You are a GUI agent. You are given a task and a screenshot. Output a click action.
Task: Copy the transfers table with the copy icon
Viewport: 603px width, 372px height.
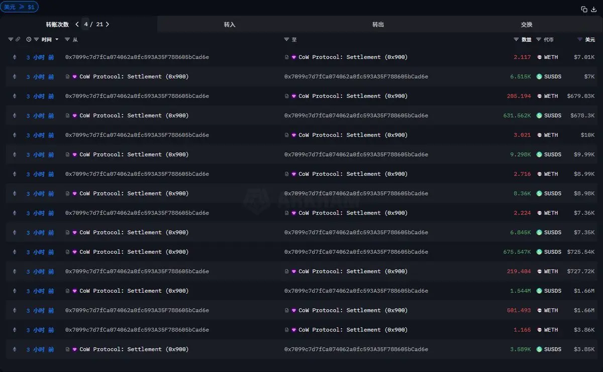coord(584,9)
